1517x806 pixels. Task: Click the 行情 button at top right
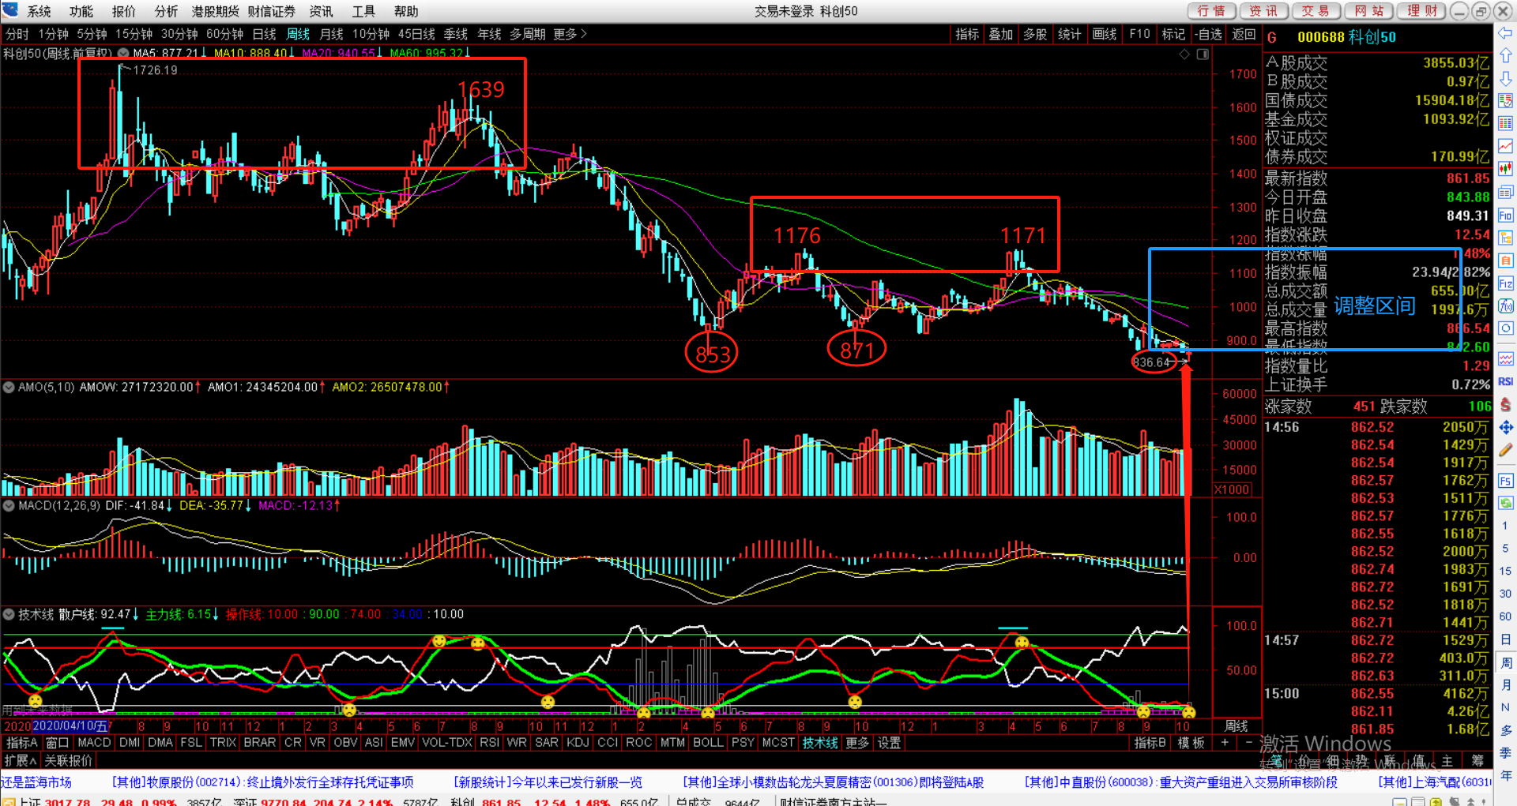point(1211,11)
